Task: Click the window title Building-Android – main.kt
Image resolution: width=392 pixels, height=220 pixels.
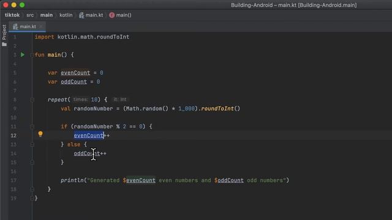Action: pos(293,5)
